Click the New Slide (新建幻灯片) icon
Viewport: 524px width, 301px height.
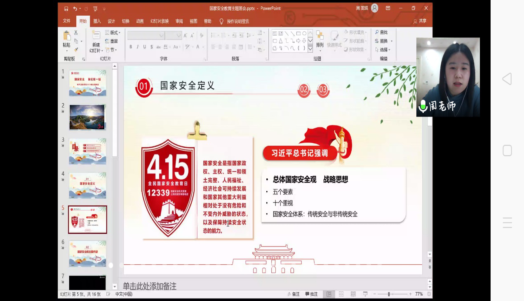click(96, 36)
